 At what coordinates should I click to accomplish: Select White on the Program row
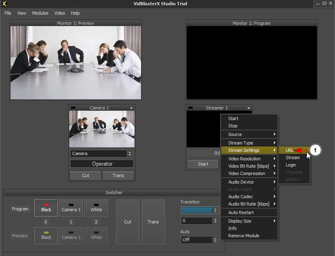tap(96, 208)
